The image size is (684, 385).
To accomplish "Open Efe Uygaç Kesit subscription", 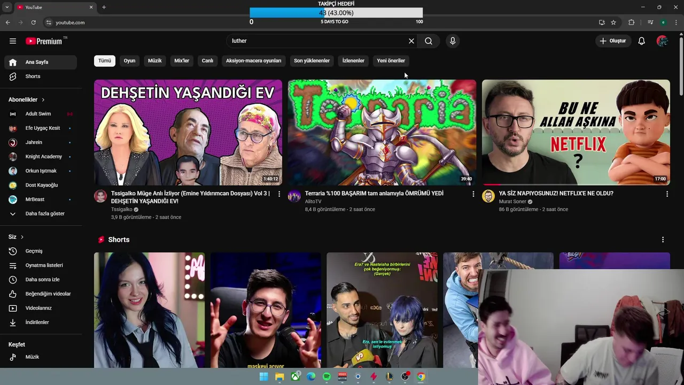I will [x=41, y=128].
